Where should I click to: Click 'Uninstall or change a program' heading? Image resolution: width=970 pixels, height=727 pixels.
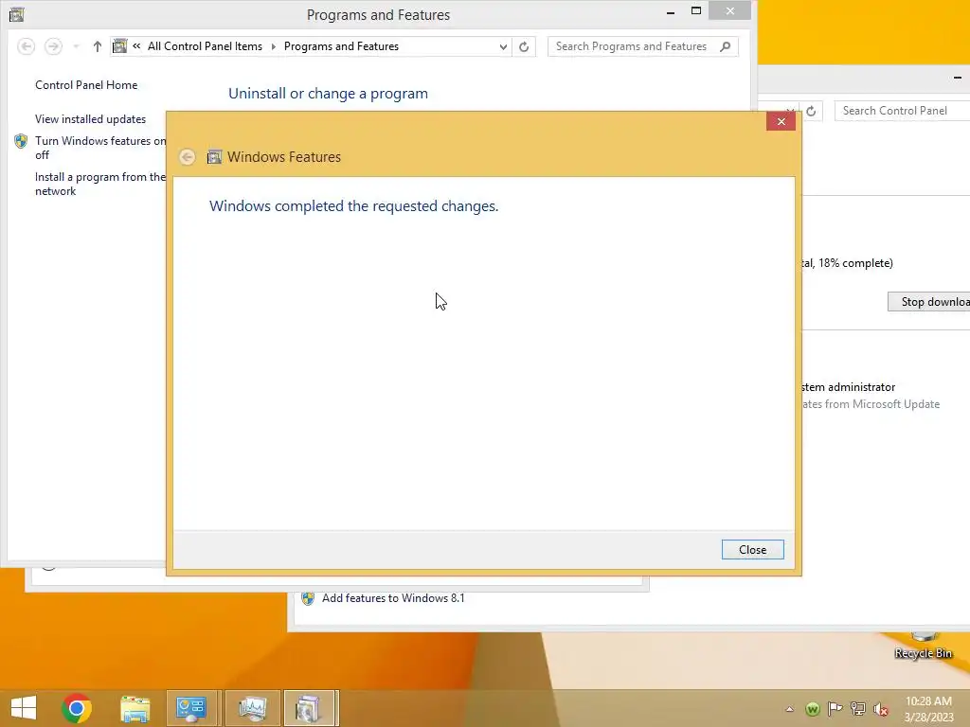pyautogui.click(x=328, y=94)
